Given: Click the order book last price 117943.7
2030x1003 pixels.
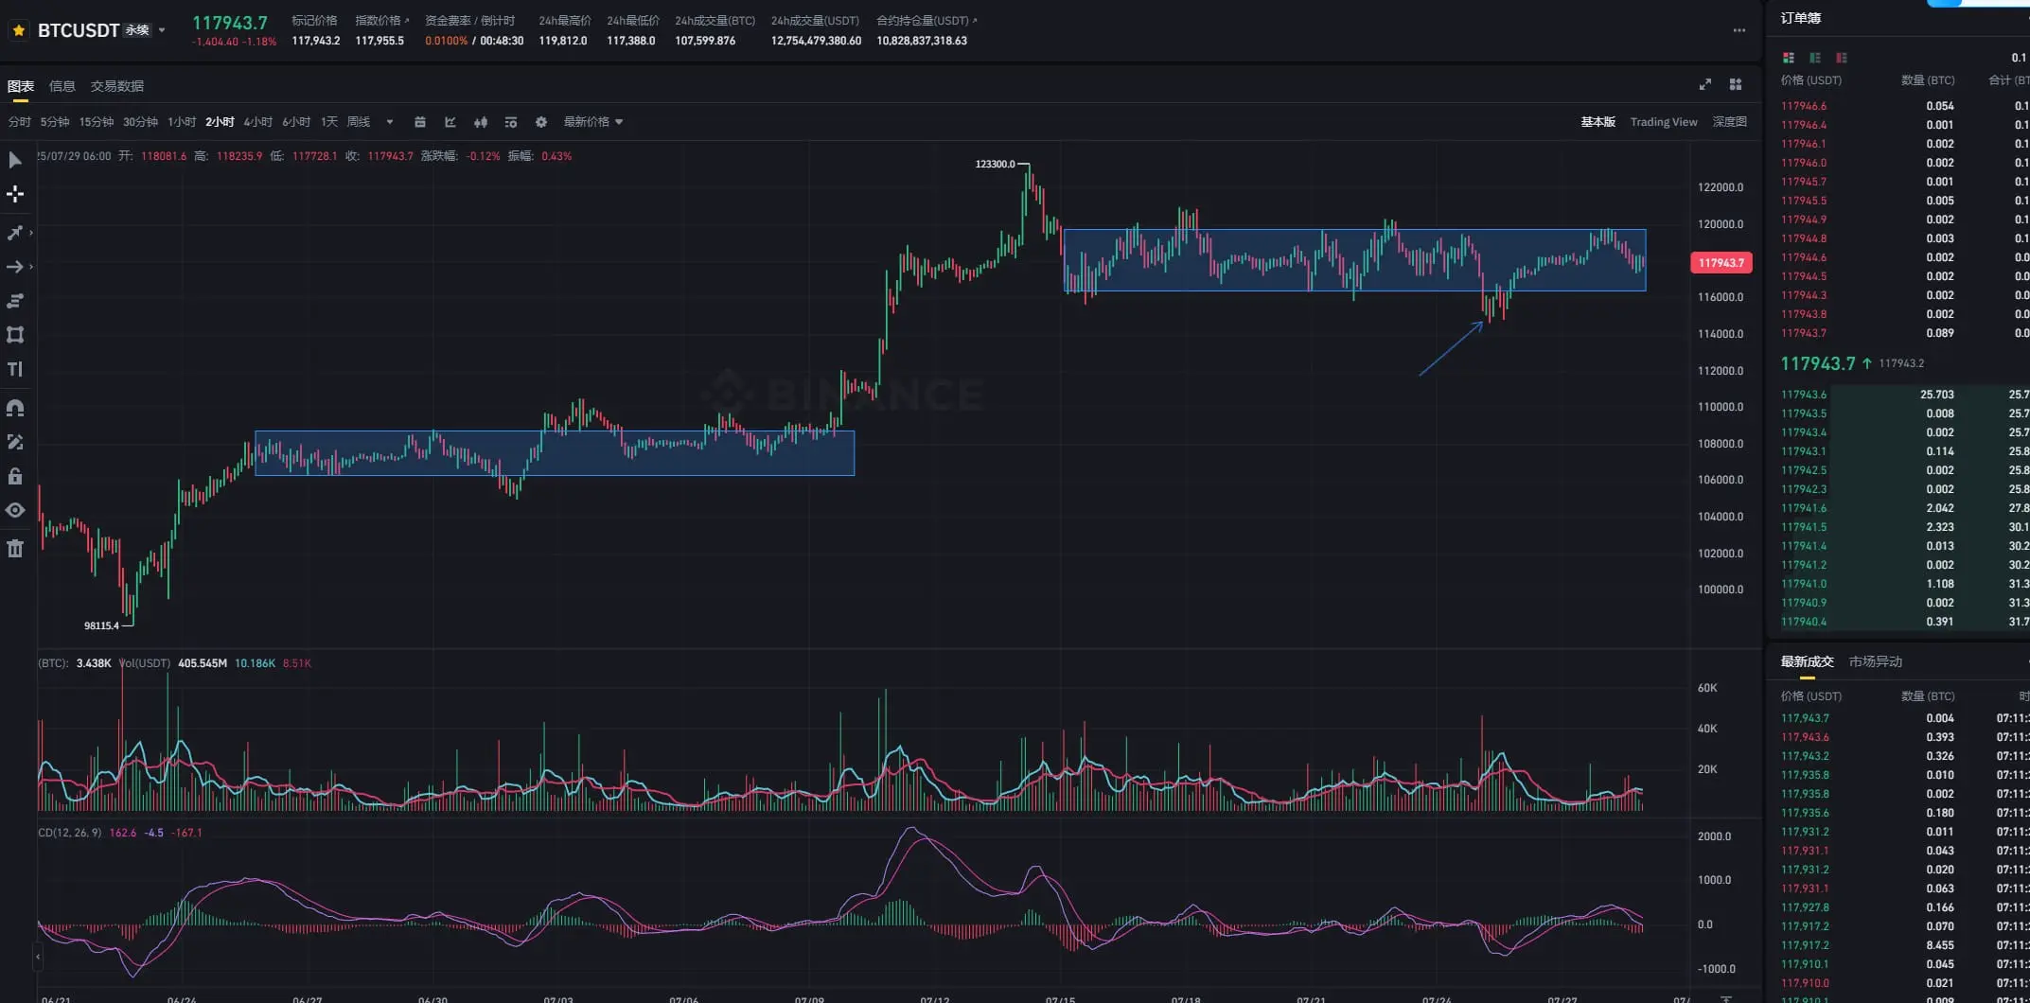Looking at the screenshot, I should click(1818, 363).
